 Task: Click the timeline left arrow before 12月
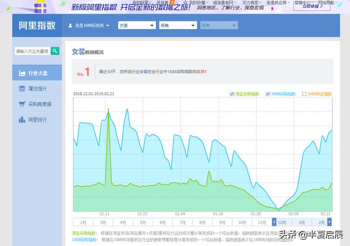point(274,222)
